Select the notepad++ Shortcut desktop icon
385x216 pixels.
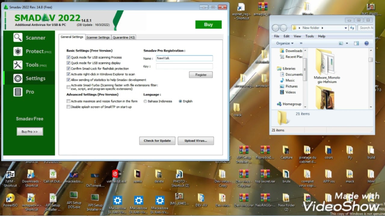31,202
